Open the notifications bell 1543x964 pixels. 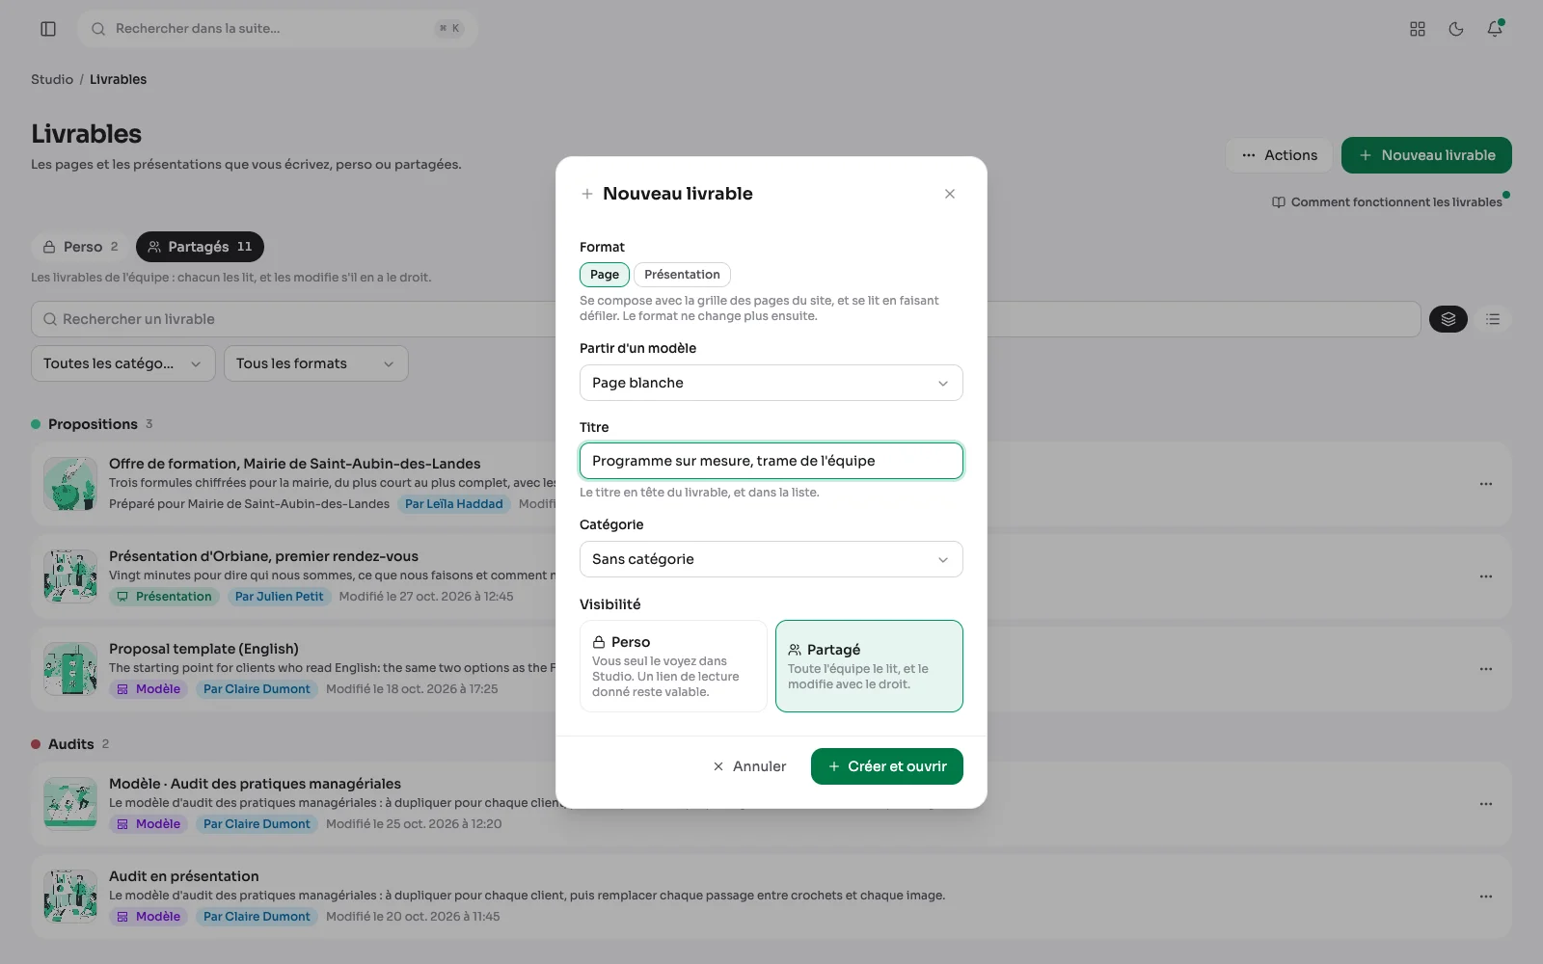tap(1495, 29)
